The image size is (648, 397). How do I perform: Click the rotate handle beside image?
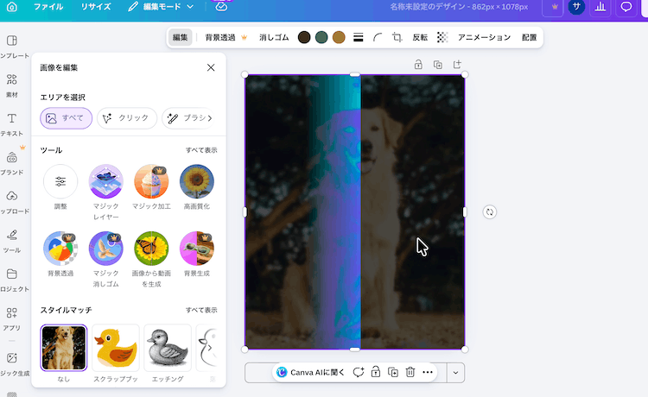pos(490,212)
